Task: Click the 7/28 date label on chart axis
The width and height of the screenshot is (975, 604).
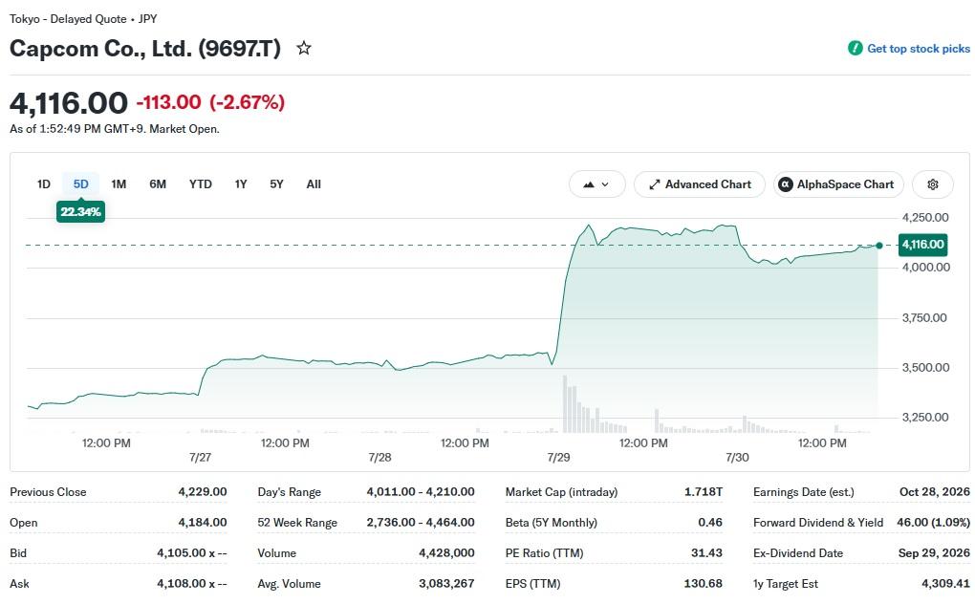Action: 379,458
